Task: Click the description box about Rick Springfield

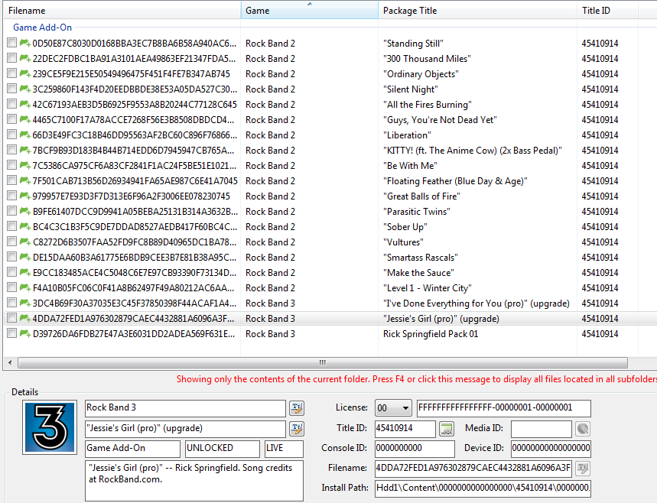Action: point(194,480)
